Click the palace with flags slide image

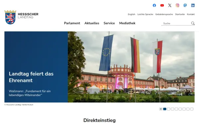pyautogui.click(x=131, y=67)
